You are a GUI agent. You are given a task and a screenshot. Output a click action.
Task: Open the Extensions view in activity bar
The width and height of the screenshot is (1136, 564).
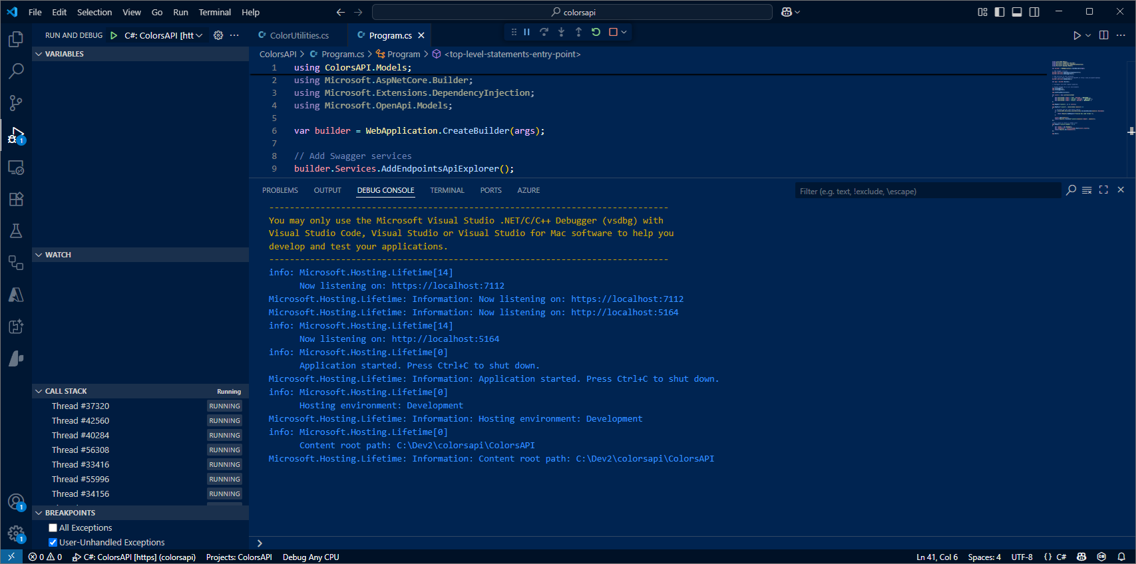16,199
